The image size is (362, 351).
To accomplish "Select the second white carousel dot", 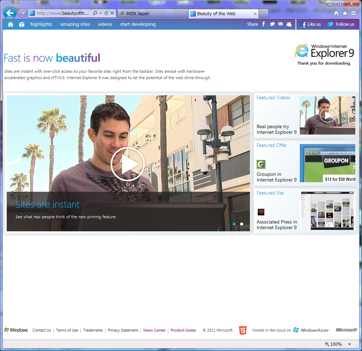I will point(241,224).
